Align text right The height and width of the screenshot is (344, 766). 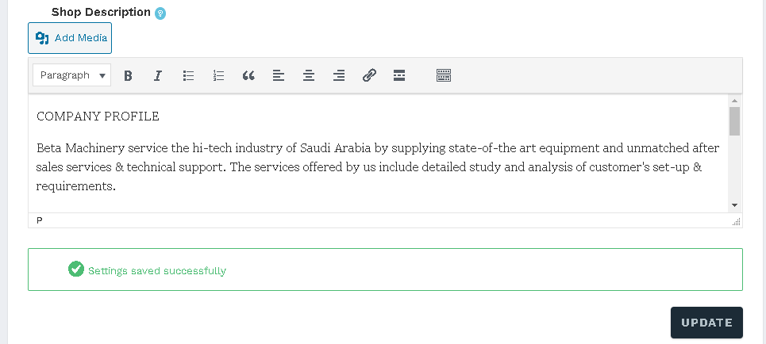coord(339,75)
